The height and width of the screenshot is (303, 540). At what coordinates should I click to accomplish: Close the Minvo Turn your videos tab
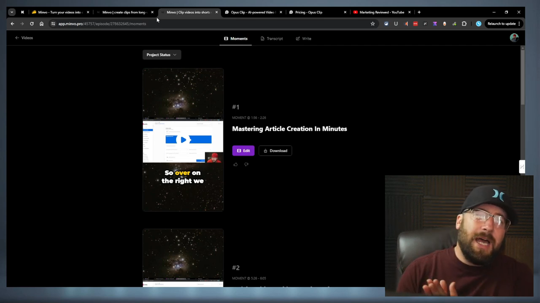point(88,12)
